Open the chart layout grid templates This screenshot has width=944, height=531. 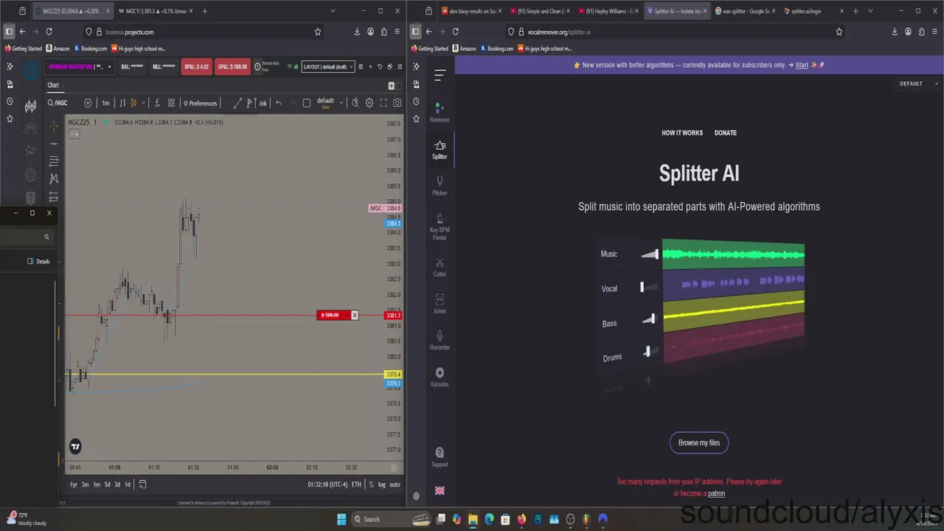(171, 103)
